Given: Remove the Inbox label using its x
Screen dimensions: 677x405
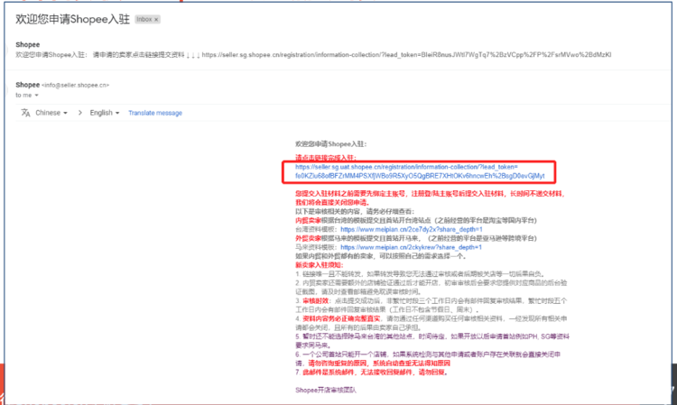Looking at the screenshot, I should click(156, 20).
